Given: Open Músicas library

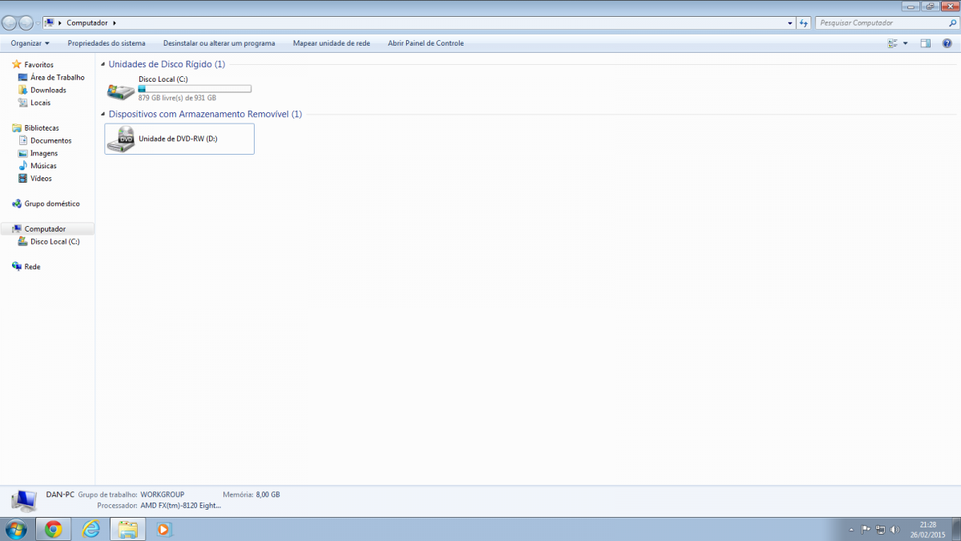Looking at the screenshot, I should pos(43,166).
